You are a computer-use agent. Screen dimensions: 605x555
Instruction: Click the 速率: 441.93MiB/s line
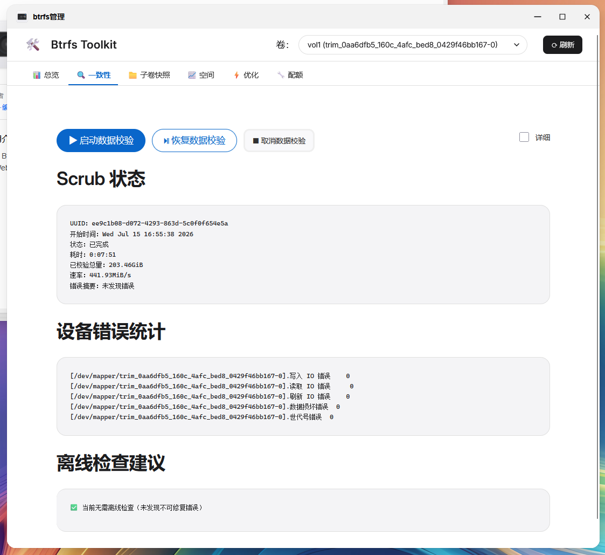(100, 275)
